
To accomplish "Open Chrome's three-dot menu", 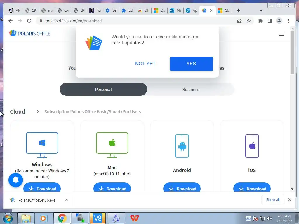I will [288, 21].
